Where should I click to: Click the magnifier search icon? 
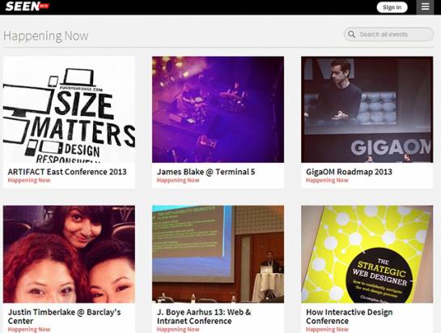[x=351, y=34]
